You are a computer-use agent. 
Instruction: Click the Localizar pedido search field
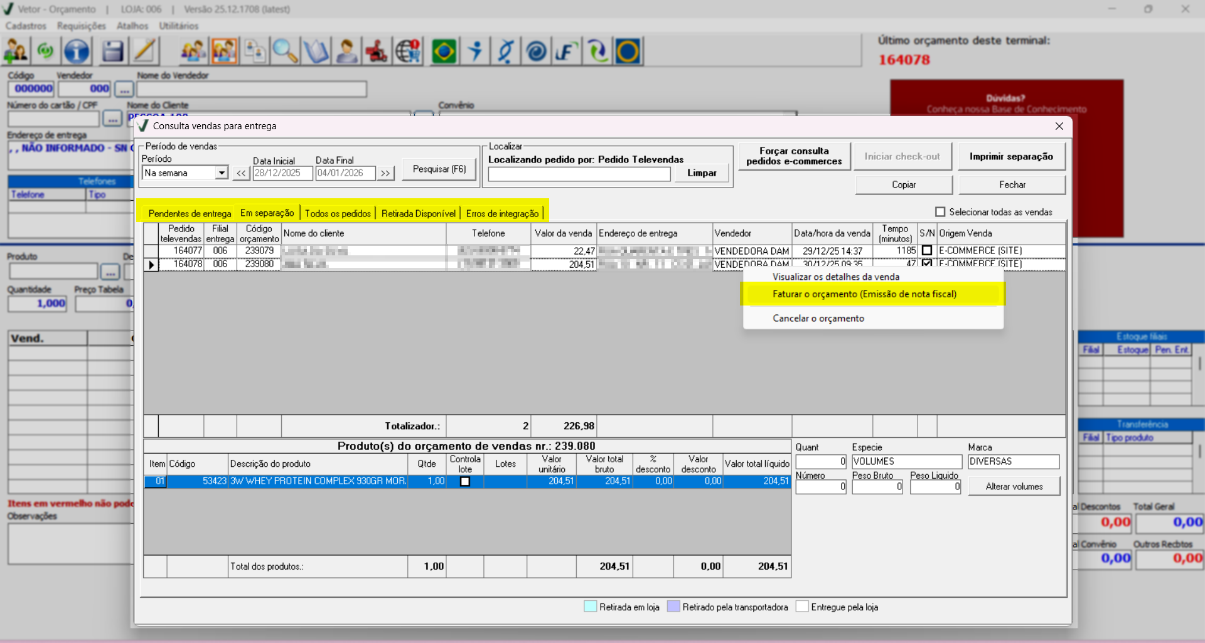(579, 174)
